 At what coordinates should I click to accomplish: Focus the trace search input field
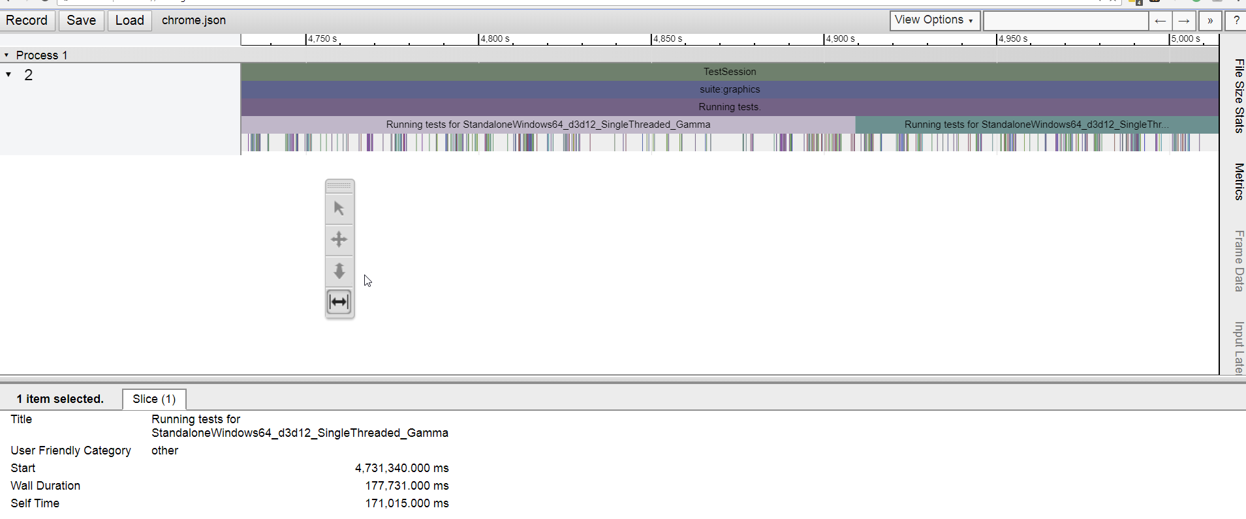coord(1065,21)
